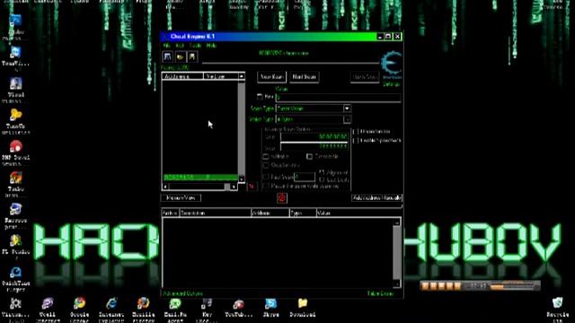
Task: Select the Last Digits radio button
Action: point(322,179)
